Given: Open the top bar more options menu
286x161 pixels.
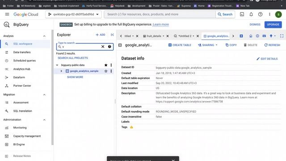Looking at the screenshot, I should click(x=269, y=14).
